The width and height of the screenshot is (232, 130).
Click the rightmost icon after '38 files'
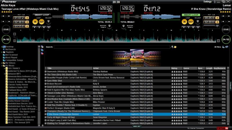(227, 47)
